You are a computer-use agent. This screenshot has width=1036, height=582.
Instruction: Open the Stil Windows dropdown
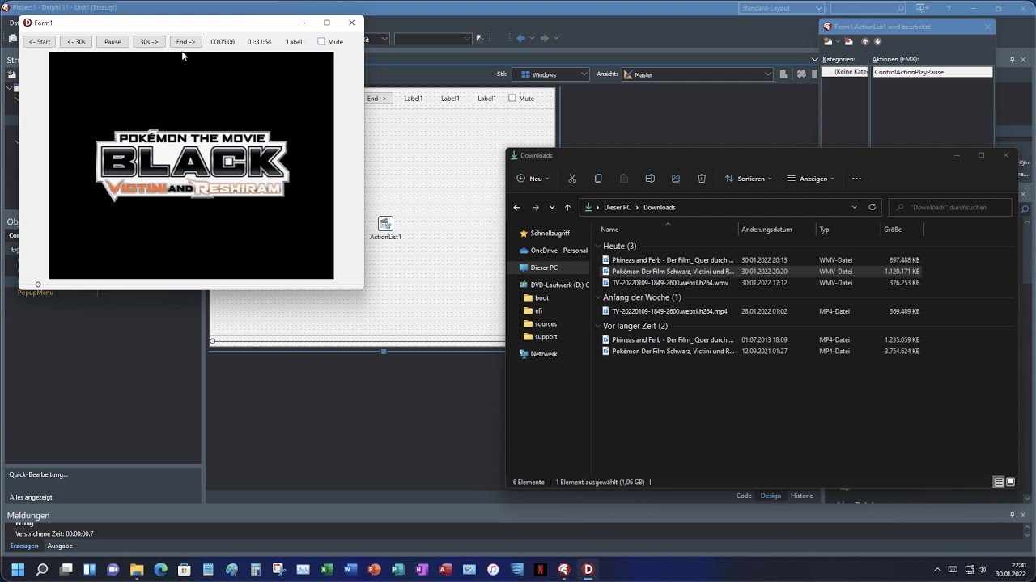pos(550,74)
